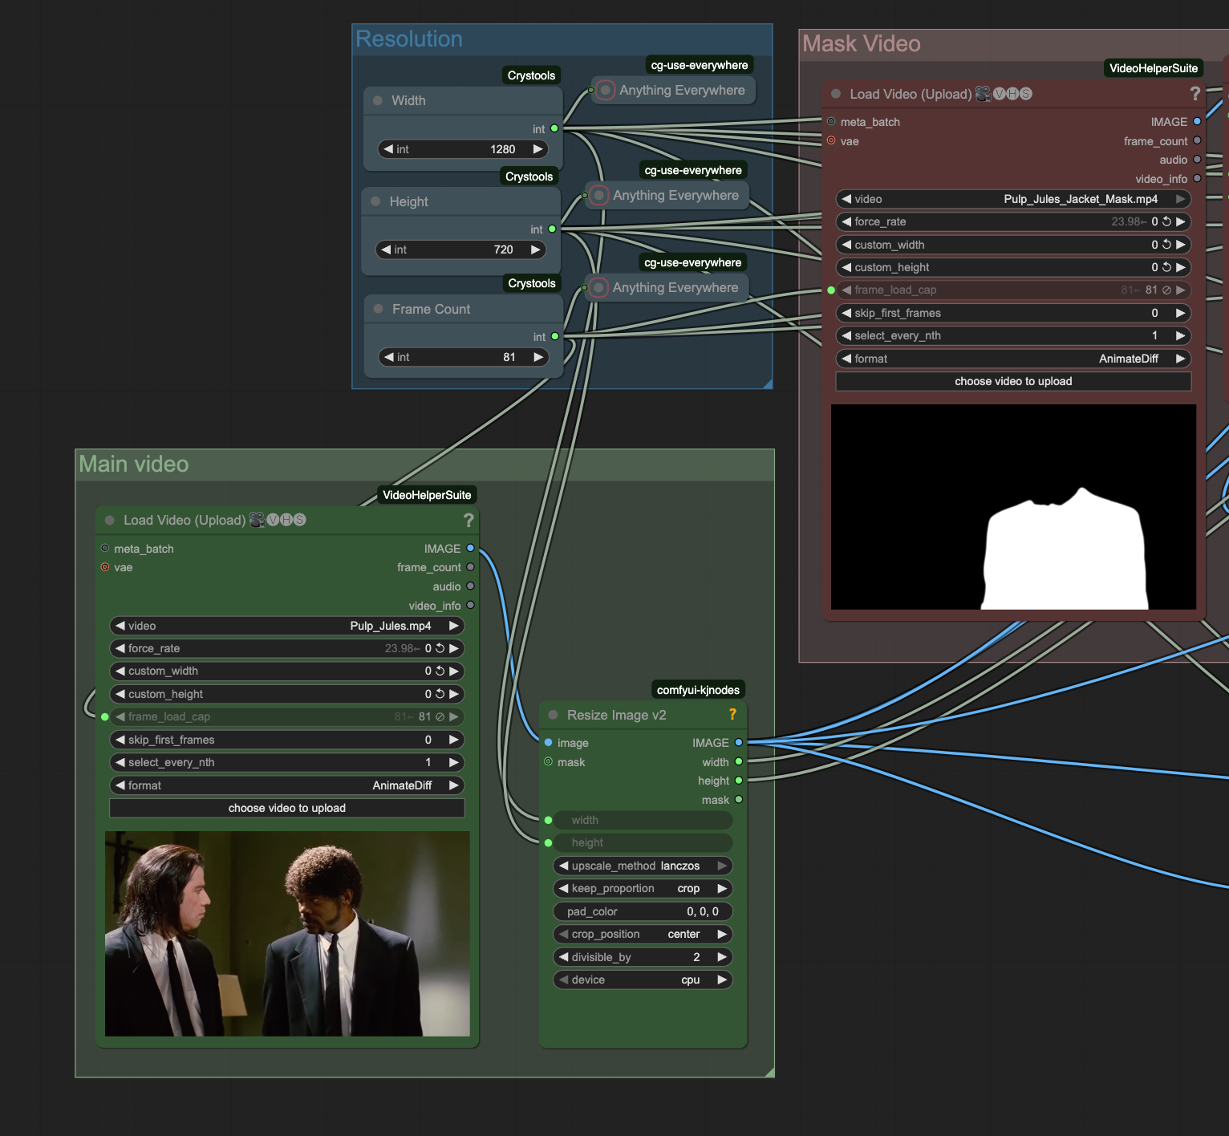
Task: Click the Pulp_Jules video preview thumbnail
Action: tap(287, 933)
